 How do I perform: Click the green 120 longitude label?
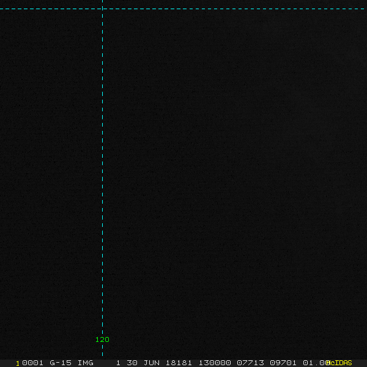[102, 339]
